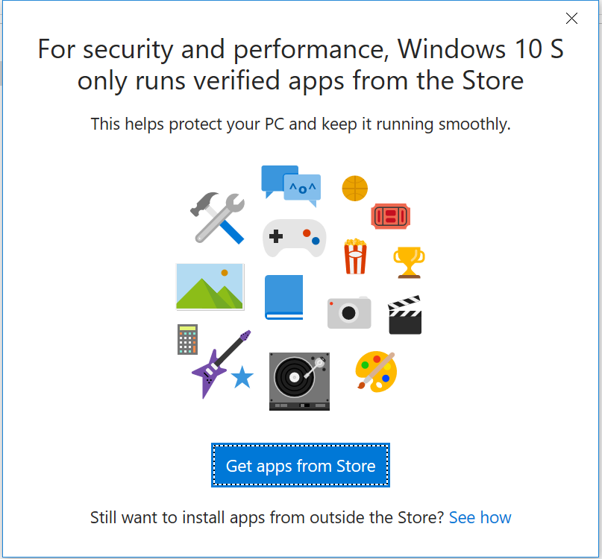Click the blue book icon
Screen dimensions: 602x559
point(283,297)
